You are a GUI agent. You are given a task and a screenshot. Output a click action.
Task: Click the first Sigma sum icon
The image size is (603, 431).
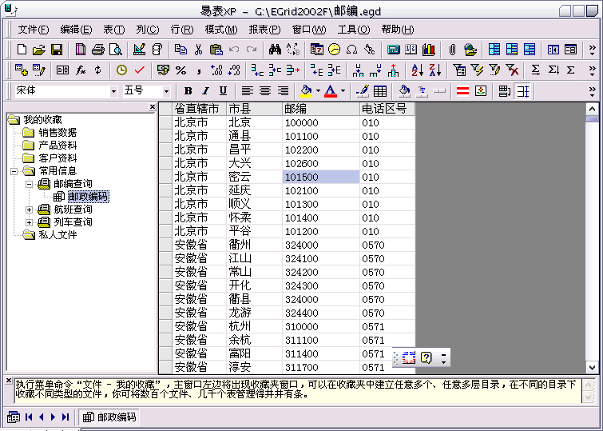(535, 70)
